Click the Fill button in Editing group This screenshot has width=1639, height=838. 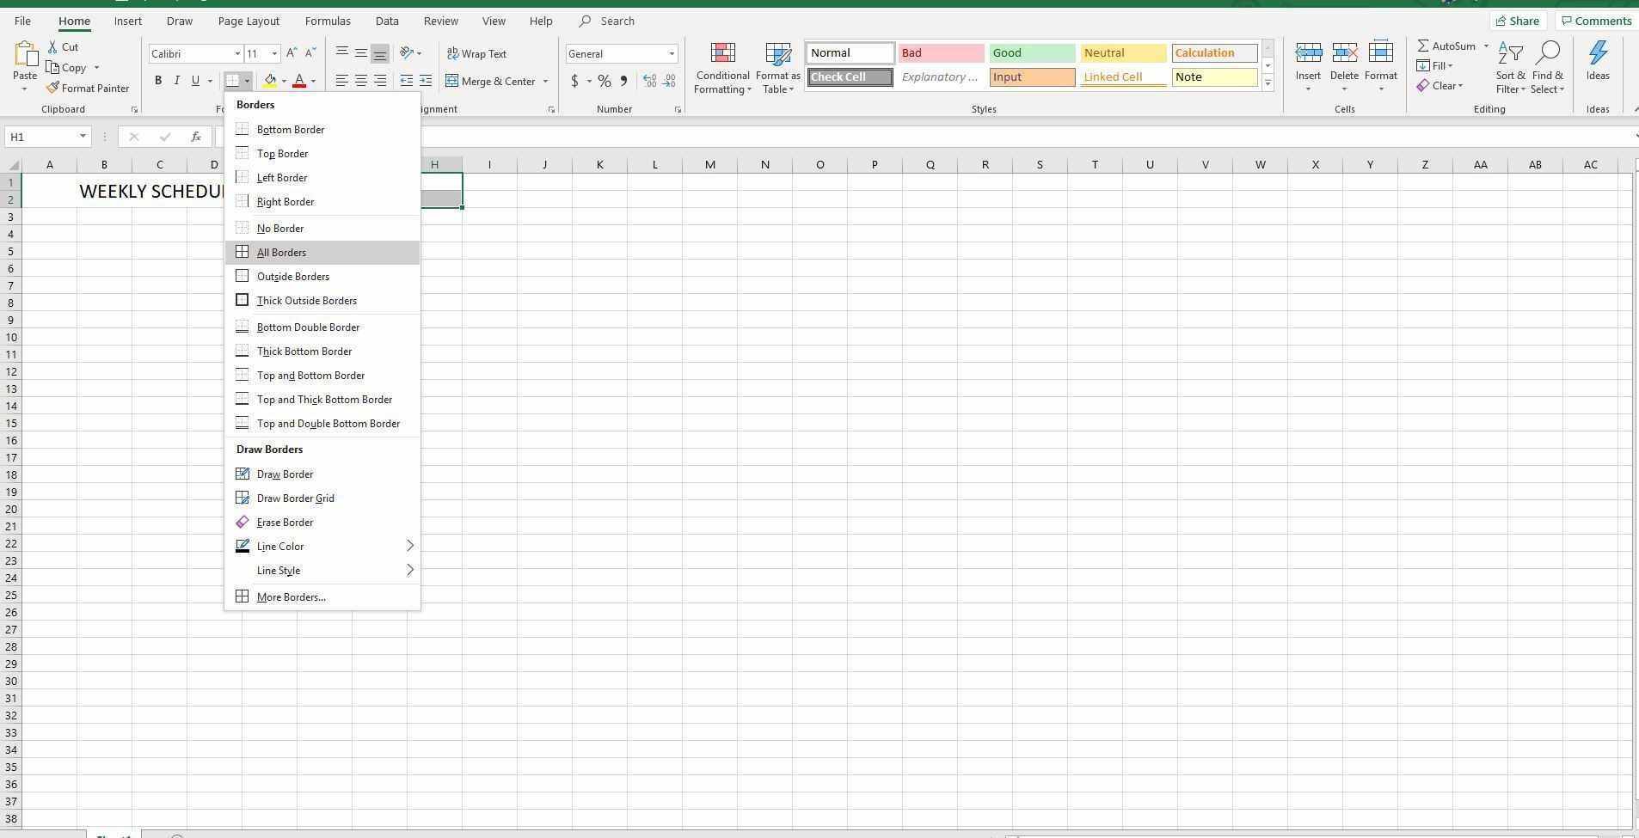[x=1435, y=66]
